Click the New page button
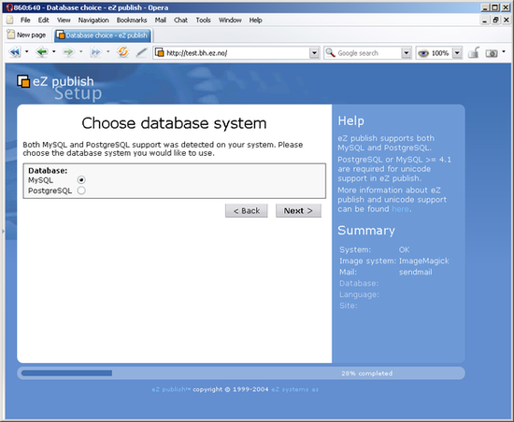The width and height of the screenshot is (514, 422). (x=26, y=35)
